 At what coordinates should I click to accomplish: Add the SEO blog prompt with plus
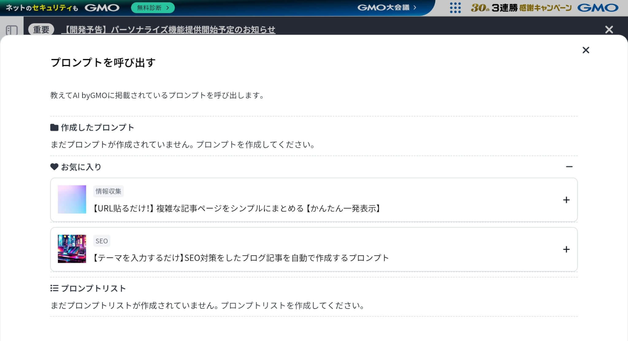566,249
